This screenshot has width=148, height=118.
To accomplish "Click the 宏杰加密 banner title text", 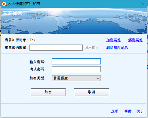I will (13, 13).
